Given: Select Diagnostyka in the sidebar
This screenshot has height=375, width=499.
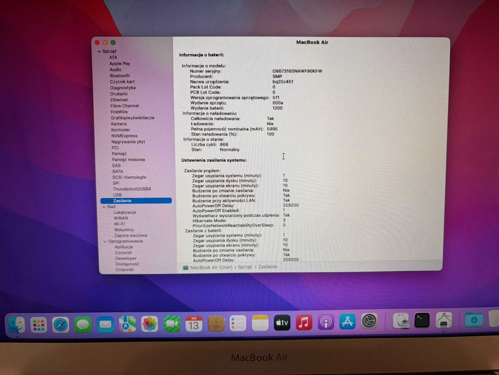Looking at the screenshot, I should [122, 88].
